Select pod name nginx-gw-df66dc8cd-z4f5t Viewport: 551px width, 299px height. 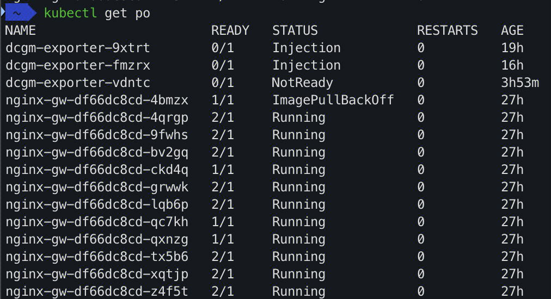point(97,291)
